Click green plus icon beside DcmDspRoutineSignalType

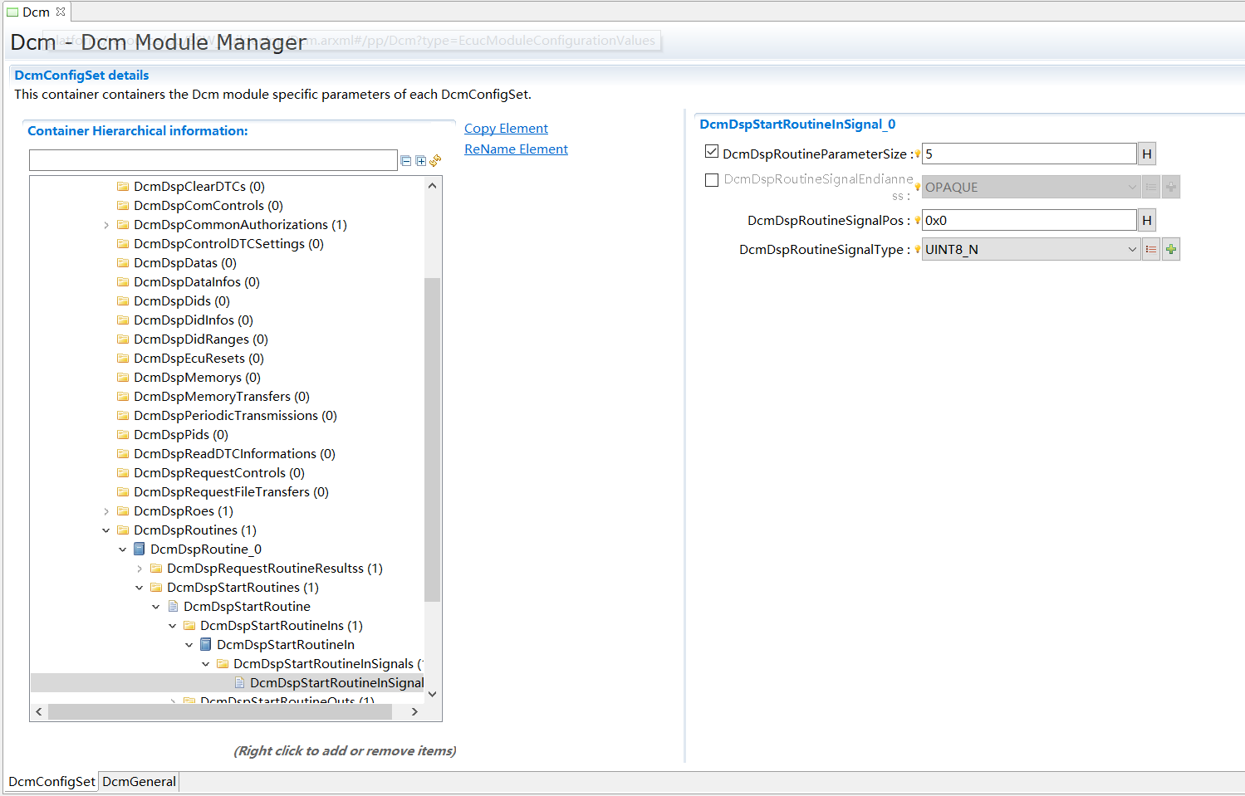point(1170,249)
